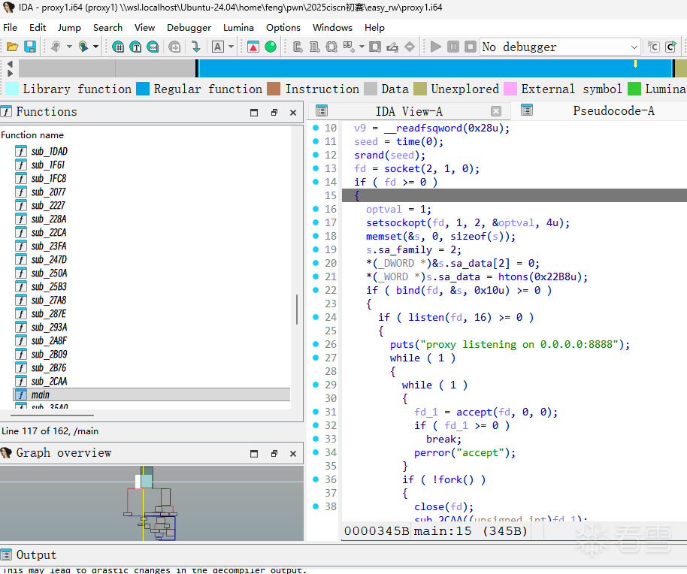Image resolution: width=687 pixels, height=574 pixels.
Task: Click the Open file folder icon
Action: 12,47
